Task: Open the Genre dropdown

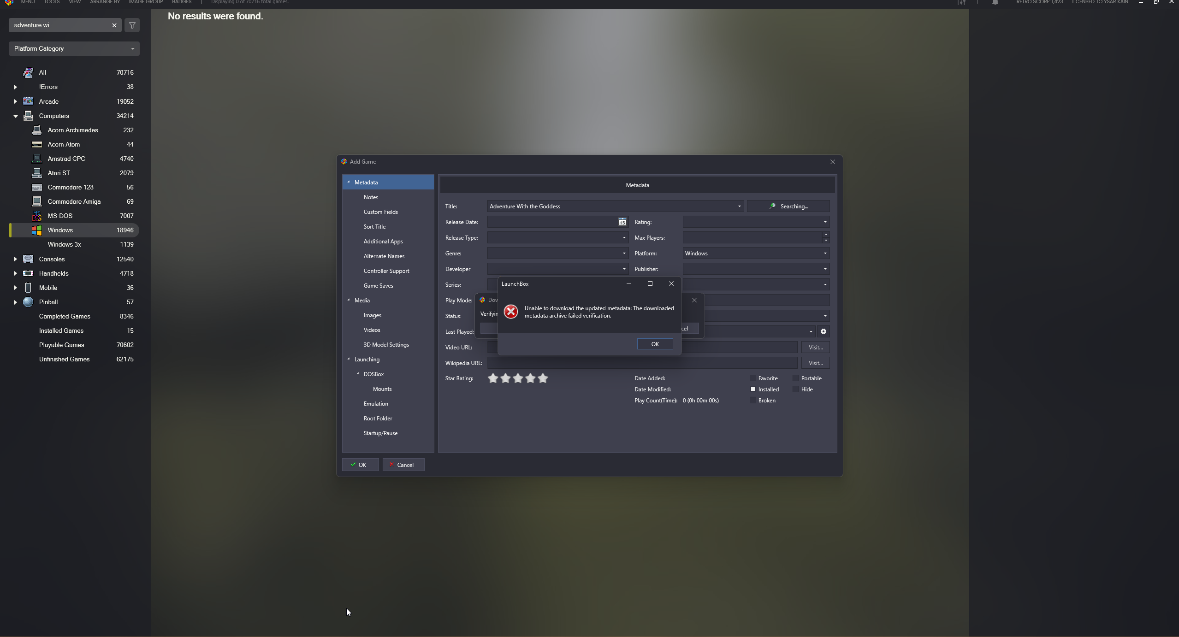Action: click(x=624, y=254)
